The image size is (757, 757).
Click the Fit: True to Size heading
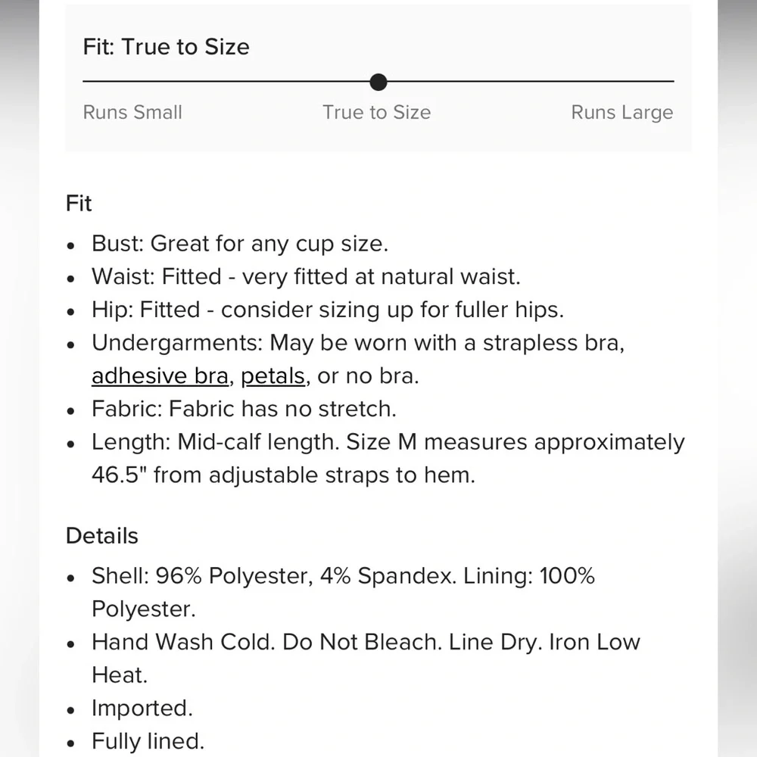pyautogui.click(x=166, y=47)
